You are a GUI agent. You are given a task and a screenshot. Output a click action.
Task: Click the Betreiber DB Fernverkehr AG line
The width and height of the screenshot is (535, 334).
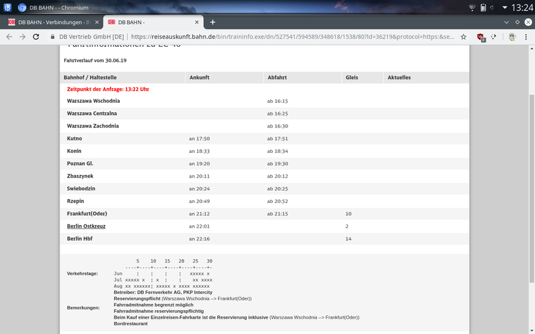(x=163, y=293)
